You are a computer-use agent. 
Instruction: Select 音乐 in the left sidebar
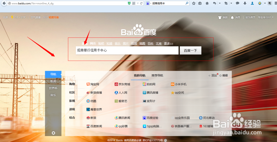pyautogui.click(x=53, y=95)
